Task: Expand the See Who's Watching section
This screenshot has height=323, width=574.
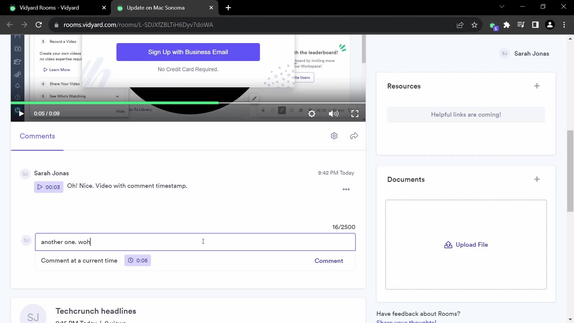Action: (x=117, y=96)
